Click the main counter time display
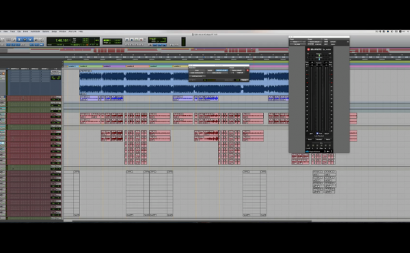 (62, 40)
